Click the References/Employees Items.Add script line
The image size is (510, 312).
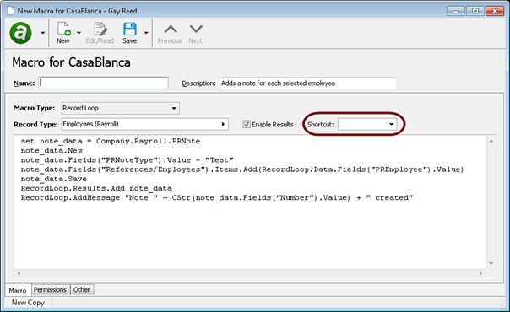[x=242, y=169]
